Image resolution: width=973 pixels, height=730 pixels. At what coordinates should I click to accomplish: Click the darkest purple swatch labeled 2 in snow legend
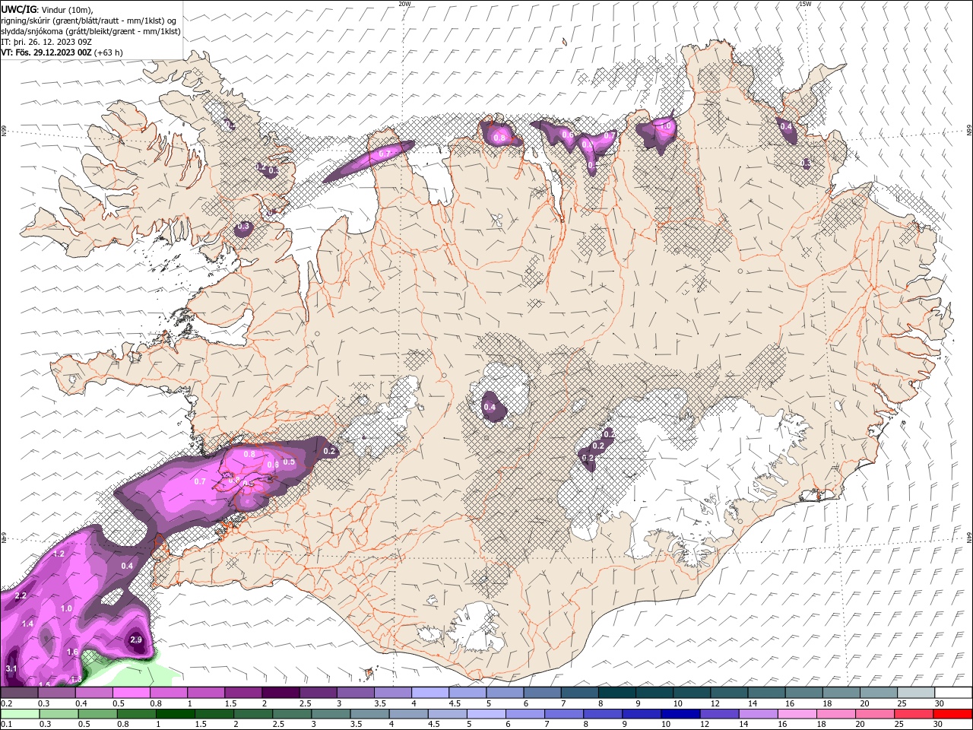[280, 693]
